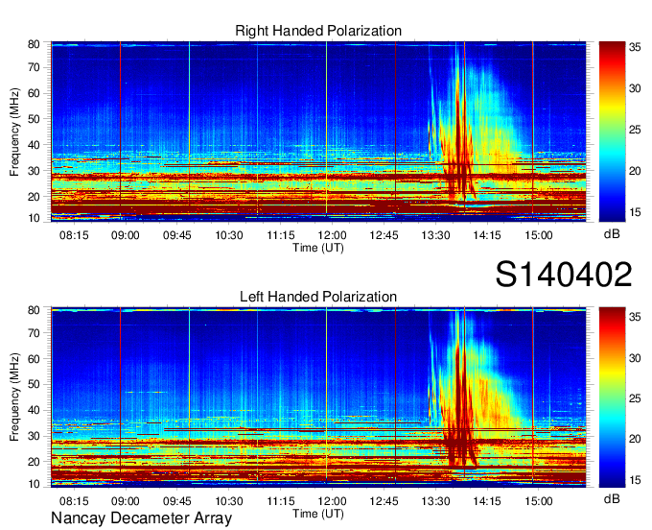Click the "20" value on lower color bar scale
Viewport: 652px width, 530px height.
coord(635,439)
